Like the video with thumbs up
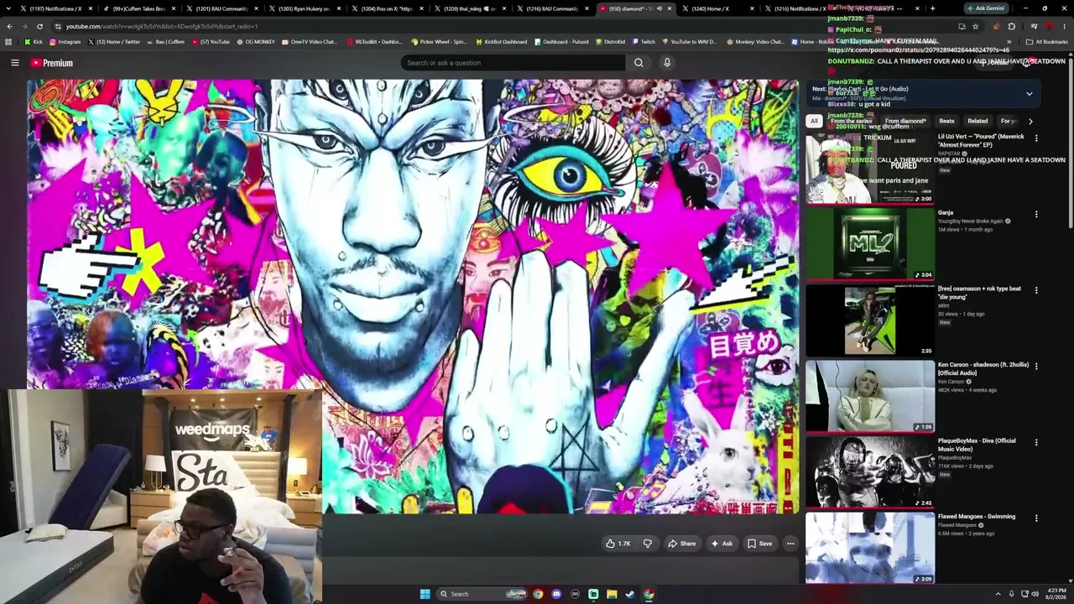This screenshot has height=604, width=1074. click(x=618, y=544)
